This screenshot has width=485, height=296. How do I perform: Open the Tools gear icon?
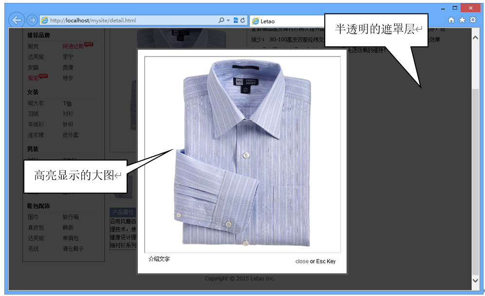click(x=473, y=20)
